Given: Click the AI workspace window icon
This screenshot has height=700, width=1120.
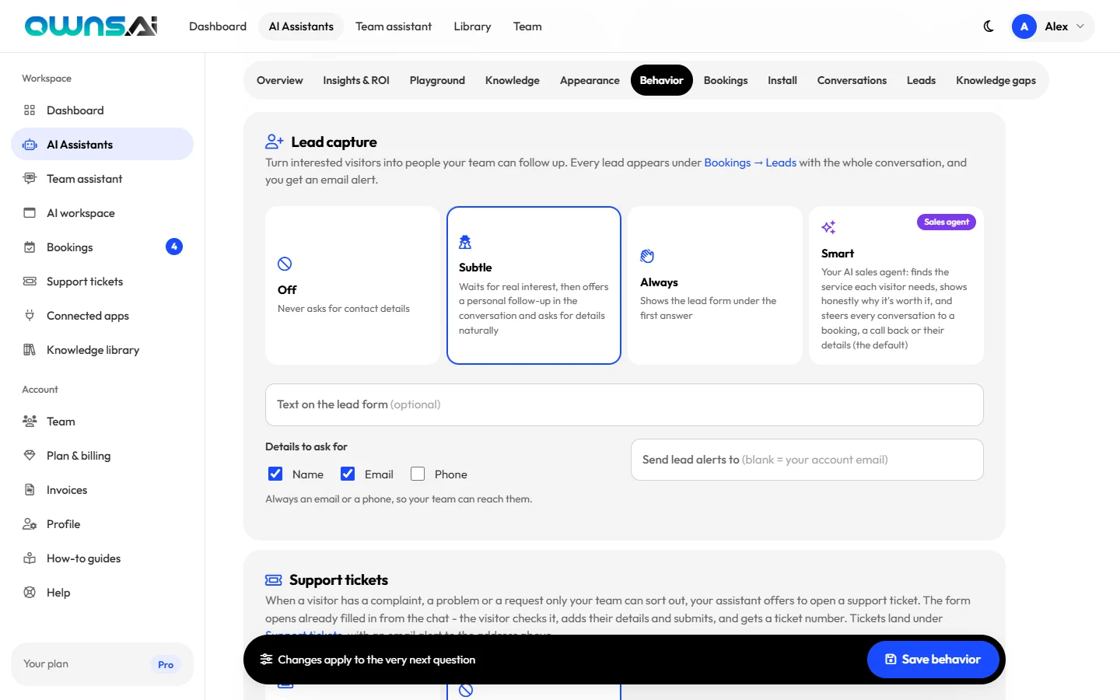Looking at the screenshot, I should (30, 213).
